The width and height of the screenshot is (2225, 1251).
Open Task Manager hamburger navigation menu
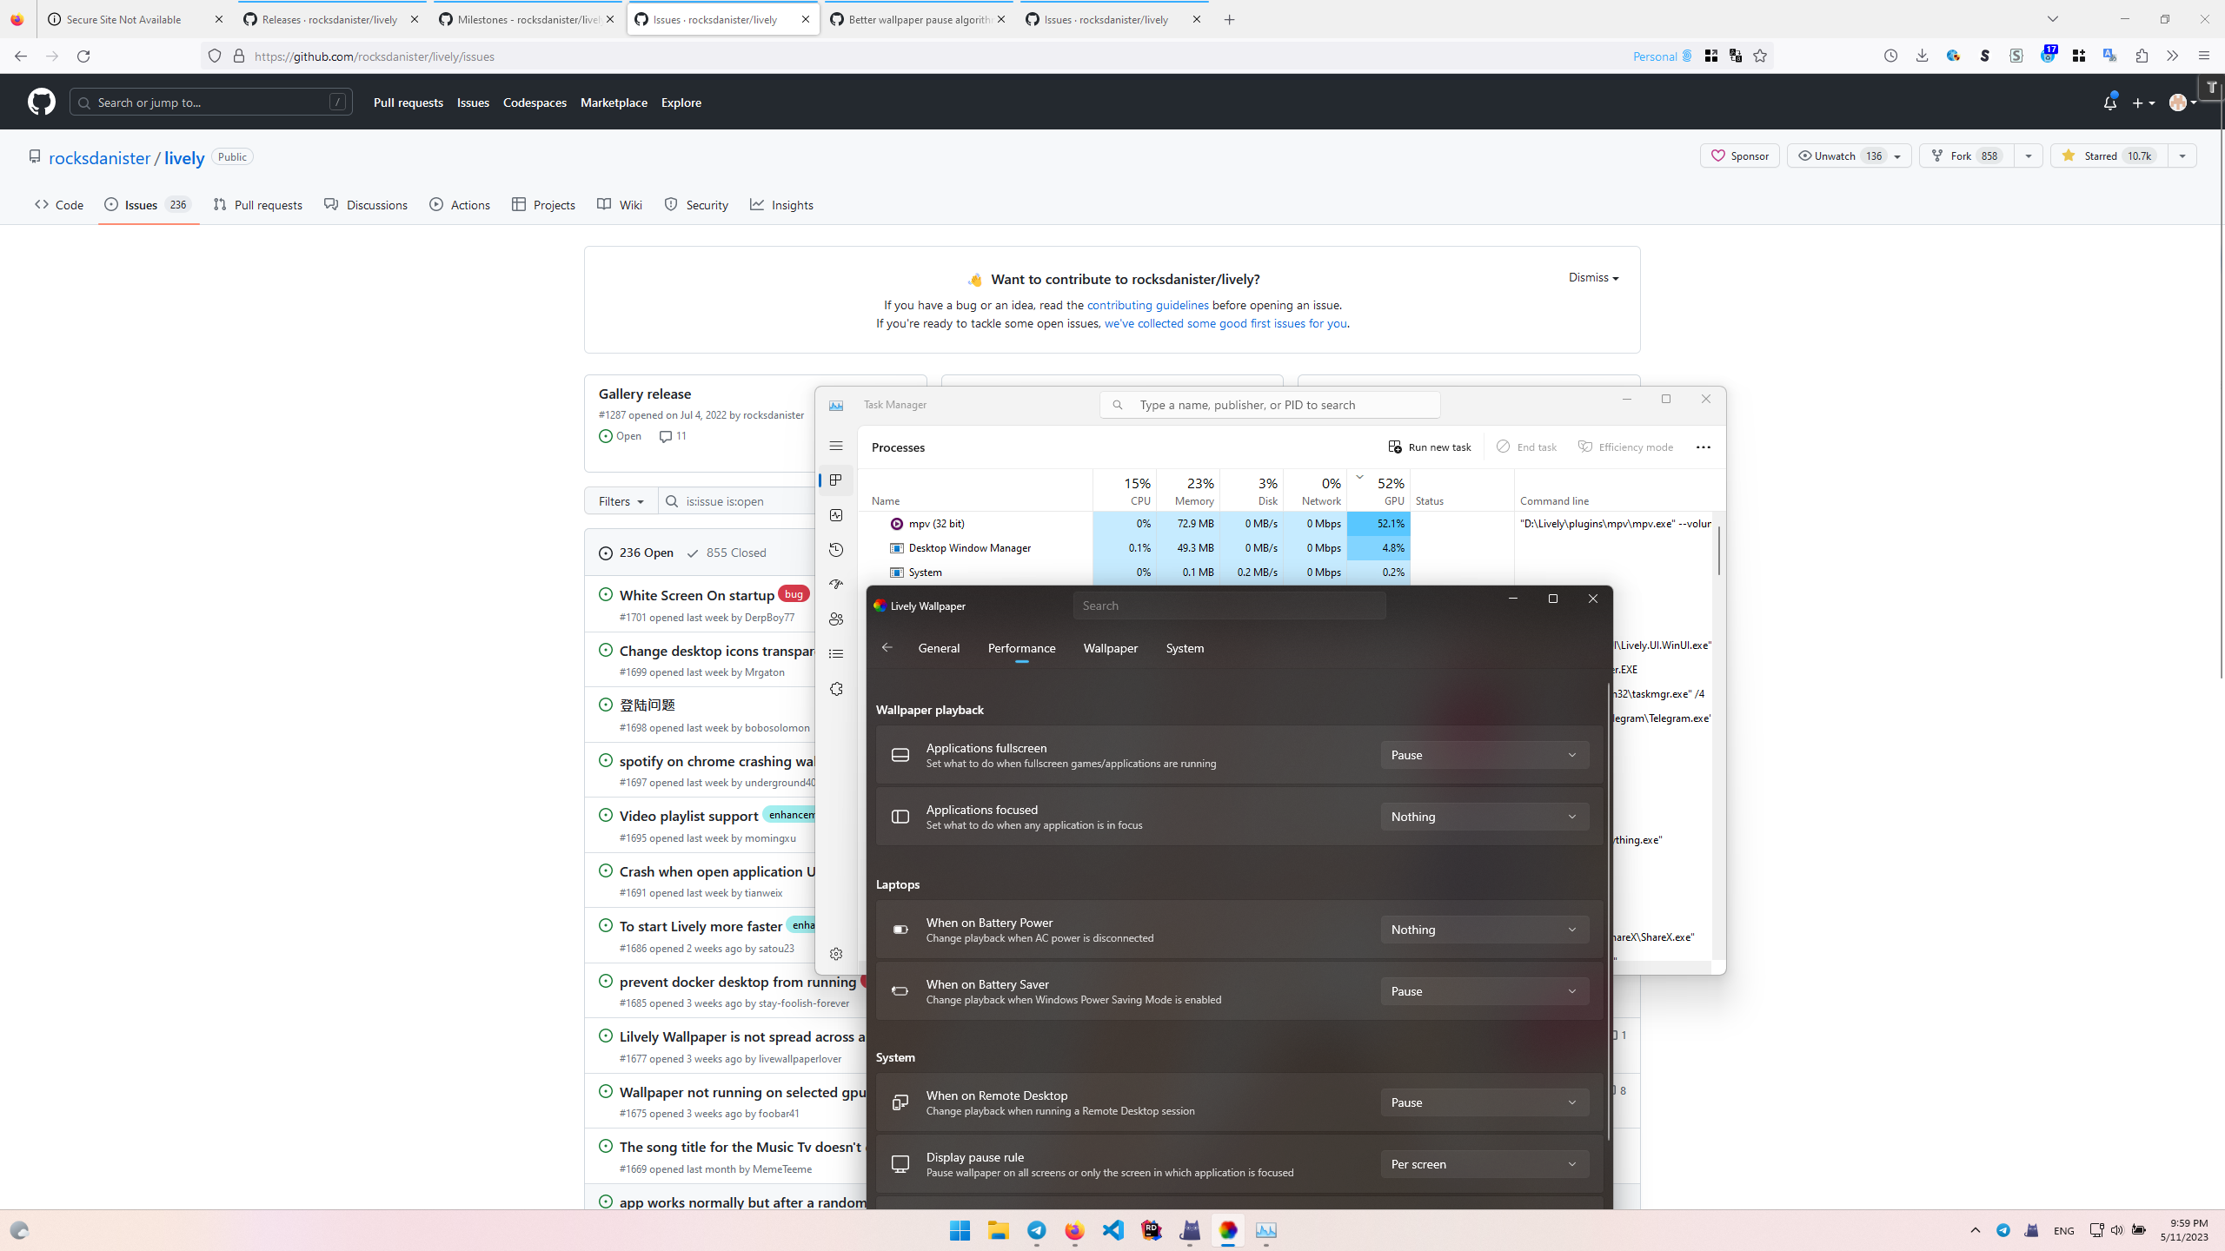pyautogui.click(x=836, y=446)
